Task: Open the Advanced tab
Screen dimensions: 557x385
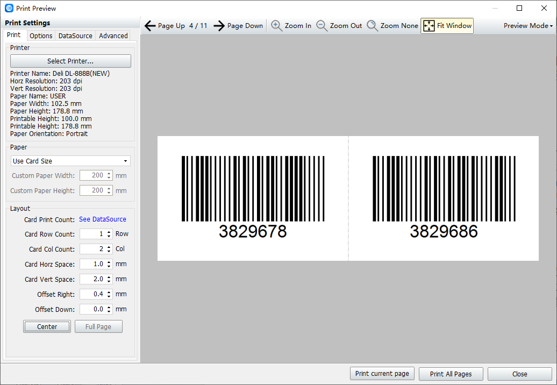Action: 113,35
